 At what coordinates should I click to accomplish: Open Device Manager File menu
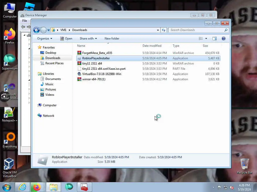(x=25, y=21)
